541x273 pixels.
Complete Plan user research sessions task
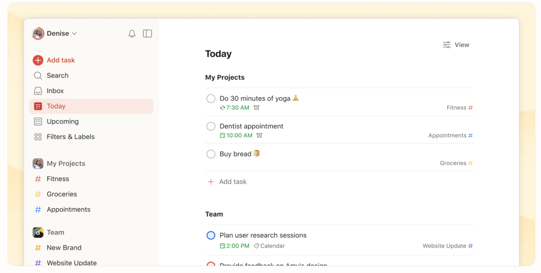[211, 235]
